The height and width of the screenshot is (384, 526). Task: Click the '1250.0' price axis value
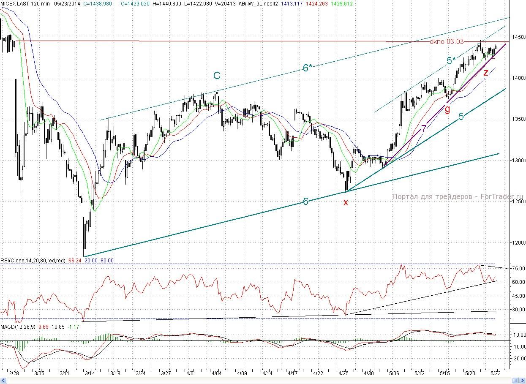point(518,202)
